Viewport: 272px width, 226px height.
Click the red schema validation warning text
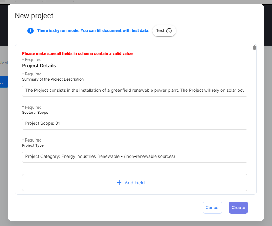pyautogui.click(x=77, y=53)
